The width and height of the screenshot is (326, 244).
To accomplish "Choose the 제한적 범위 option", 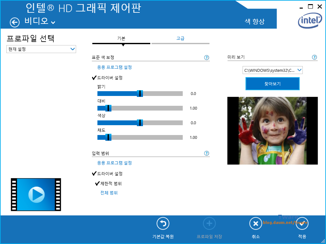I will point(108,183).
